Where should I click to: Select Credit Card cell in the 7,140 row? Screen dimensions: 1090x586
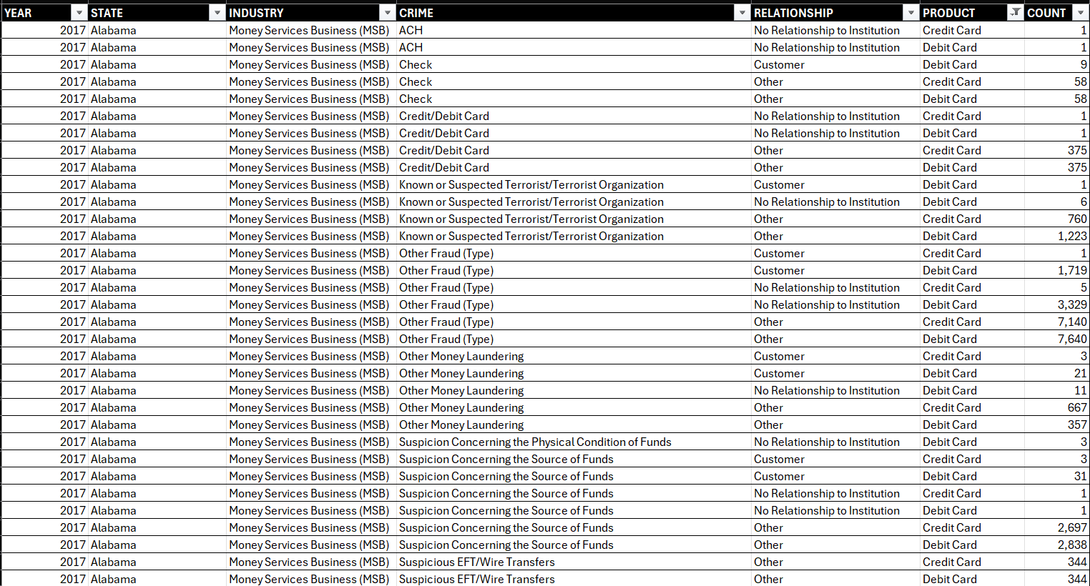(x=972, y=322)
